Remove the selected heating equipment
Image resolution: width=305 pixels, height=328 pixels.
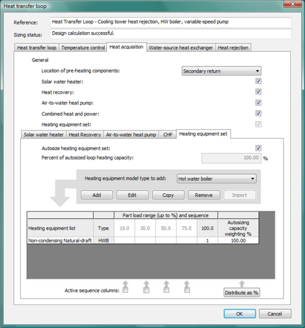(x=204, y=195)
